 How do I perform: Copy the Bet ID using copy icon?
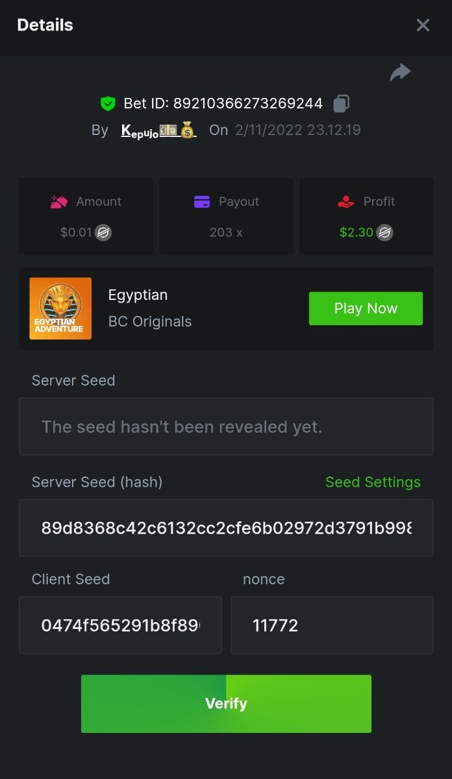point(342,103)
